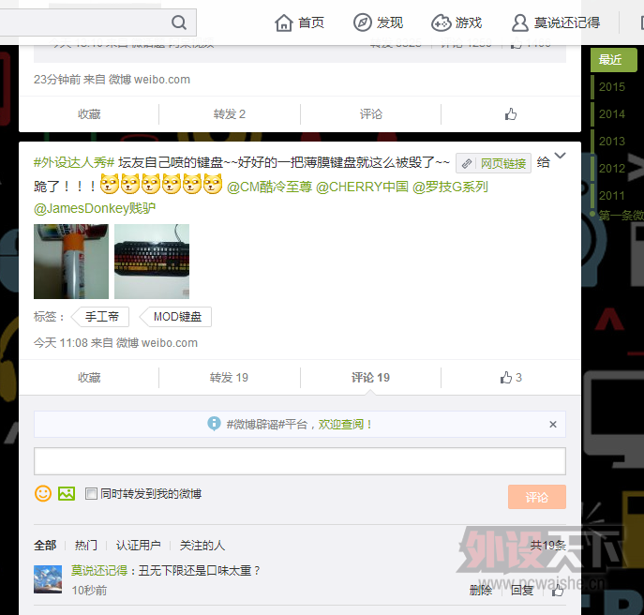Jump to 2014 in timeline
The image size is (644, 615).
pos(612,113)
